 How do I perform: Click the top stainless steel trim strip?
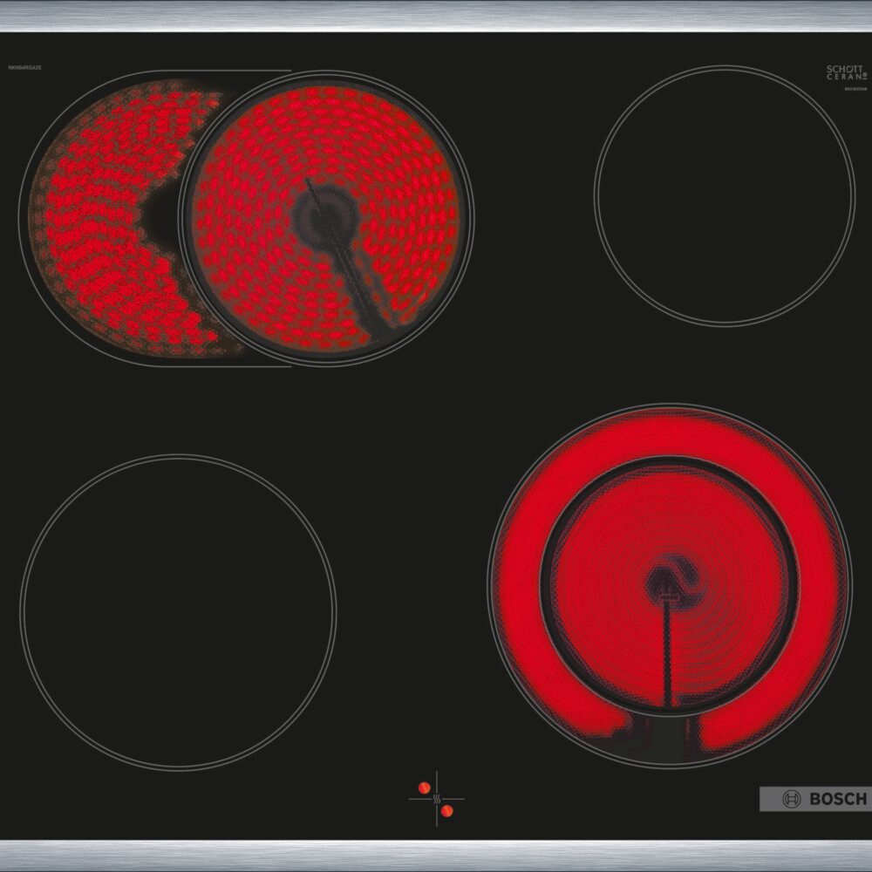(436, 16)
